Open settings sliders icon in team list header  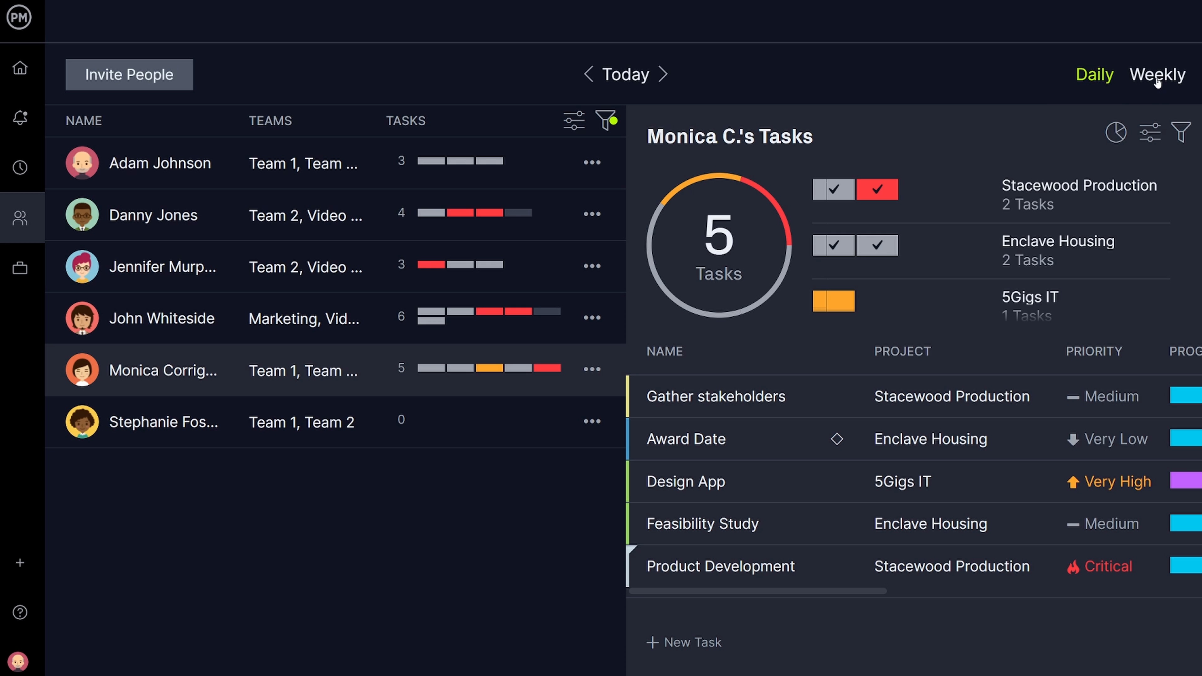[x=573, y=120]
